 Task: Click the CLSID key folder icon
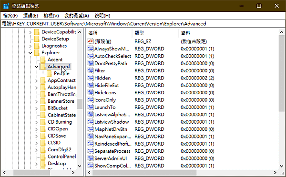(43, 143)
